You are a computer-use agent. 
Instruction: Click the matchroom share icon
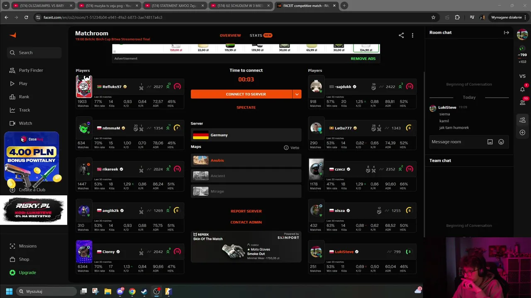401,36
